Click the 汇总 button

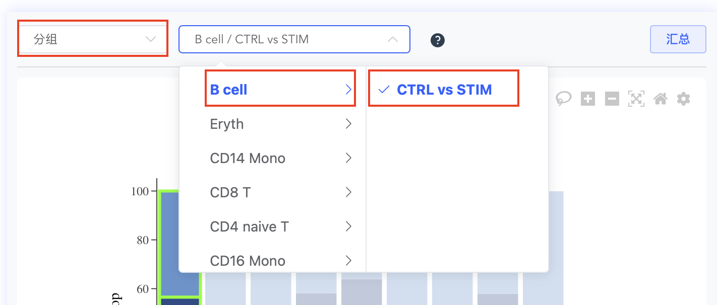tap(678, 39)
